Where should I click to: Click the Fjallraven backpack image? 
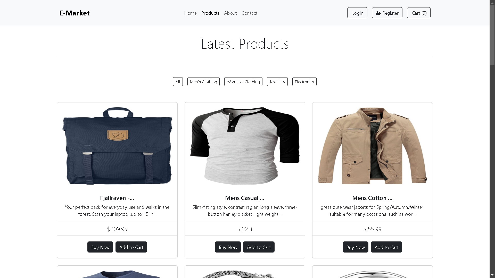(x=117, y=146)
